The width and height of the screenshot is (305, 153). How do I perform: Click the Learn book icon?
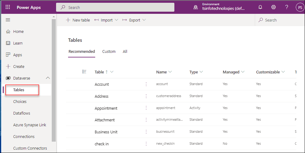pos(8,43)
